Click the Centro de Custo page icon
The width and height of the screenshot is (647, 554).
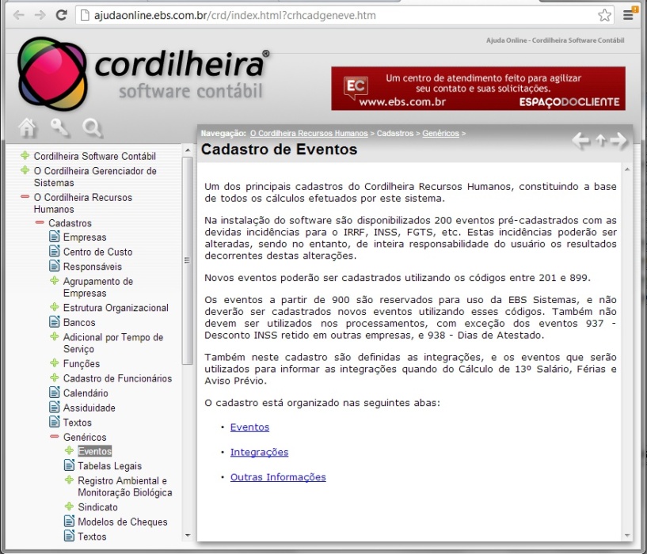tap(55, 251)
